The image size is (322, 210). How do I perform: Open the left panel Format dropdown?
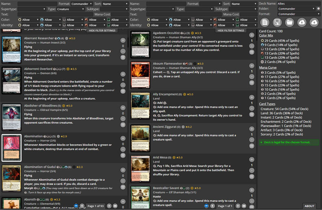pos(81,4)
